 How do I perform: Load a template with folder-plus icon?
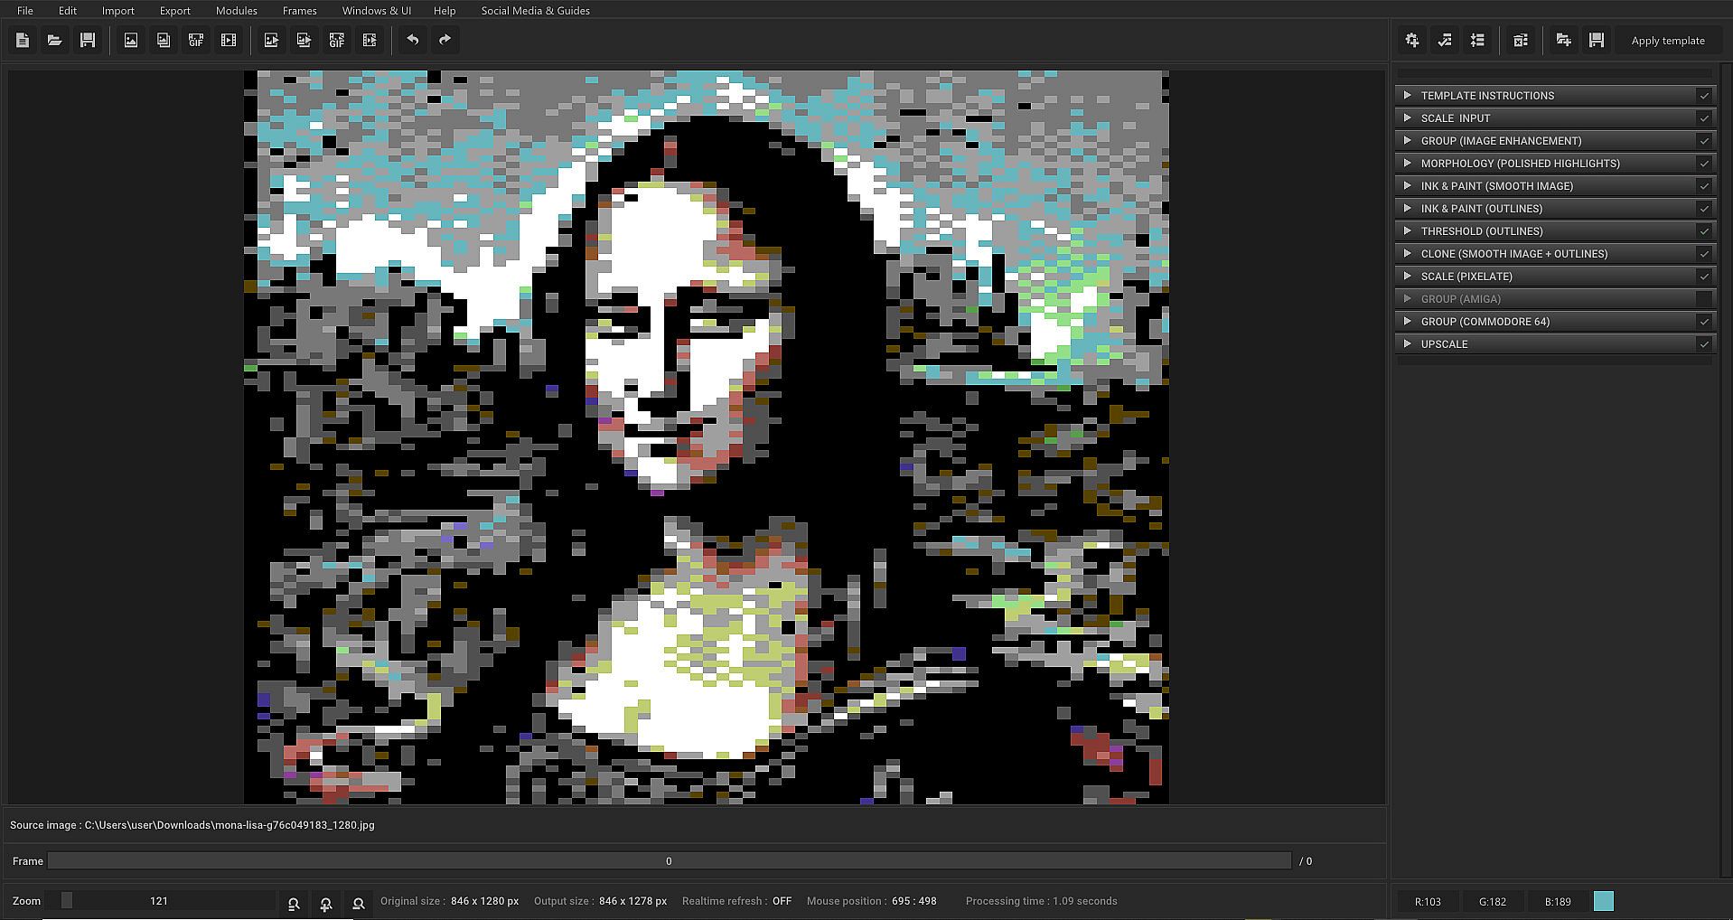coord(1564,41)
